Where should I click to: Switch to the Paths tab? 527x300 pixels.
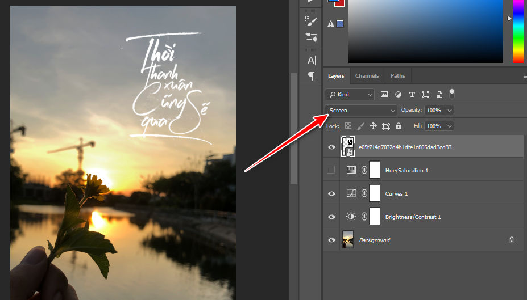coord(397,76)
